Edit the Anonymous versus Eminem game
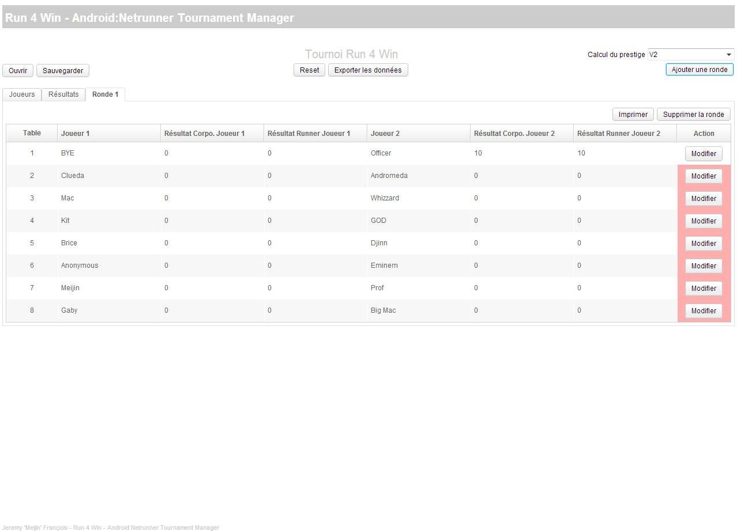Image resolution: width=737 pixels, height=531 pixels. [x=703, y=265]
